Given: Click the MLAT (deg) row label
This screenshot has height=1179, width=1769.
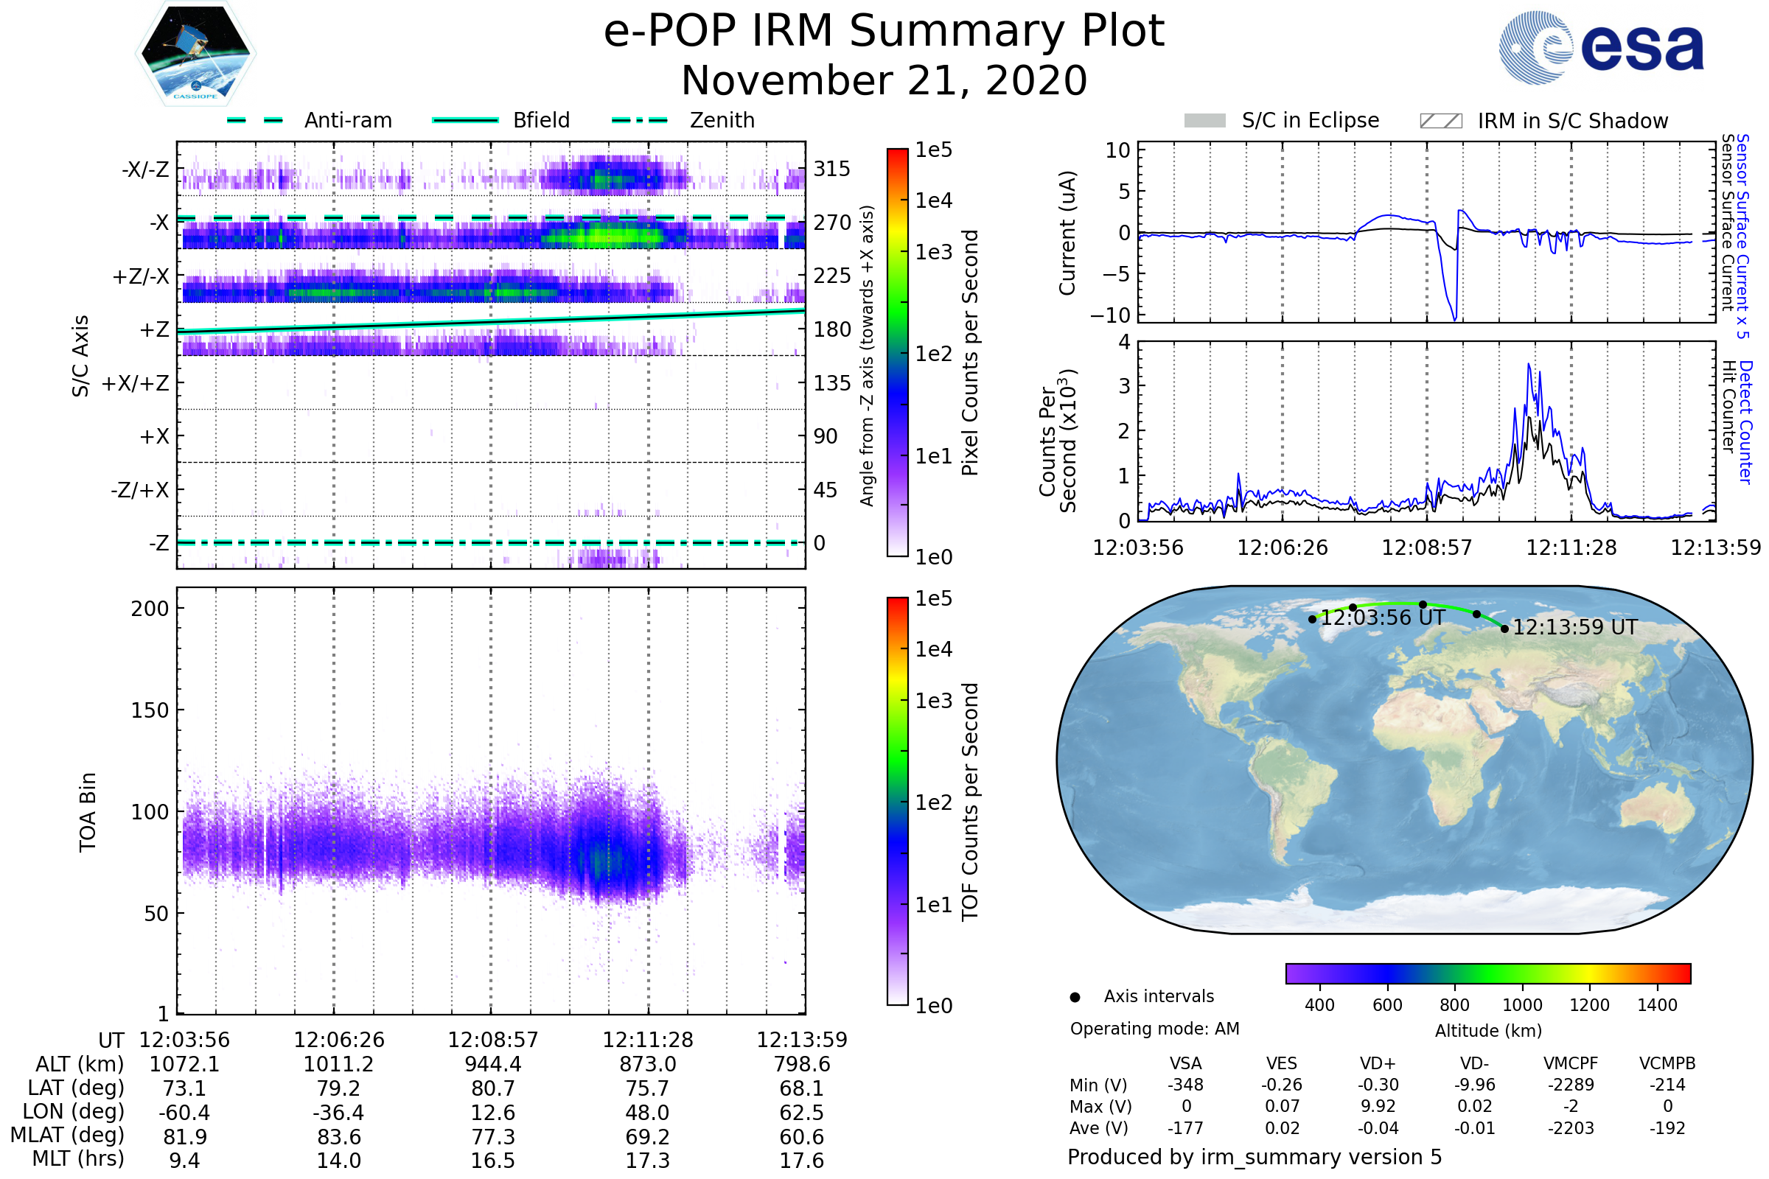Looking at the screenshot, I should (68, 1135).
